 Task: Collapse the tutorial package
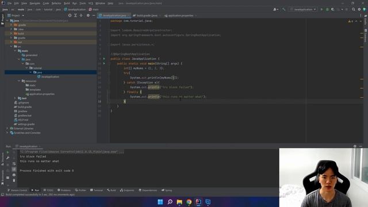[x=27, y=68]
